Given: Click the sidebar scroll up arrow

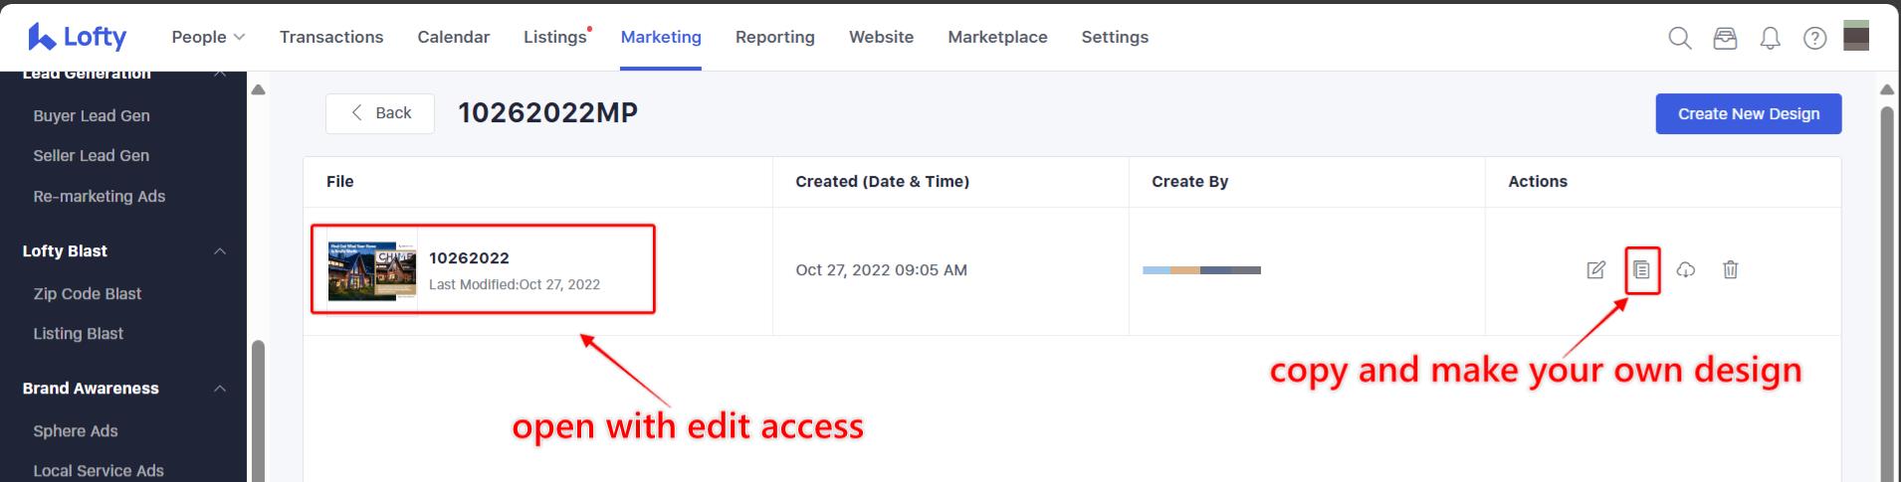Looking at the screenshot, I should [x=259, y=89].
